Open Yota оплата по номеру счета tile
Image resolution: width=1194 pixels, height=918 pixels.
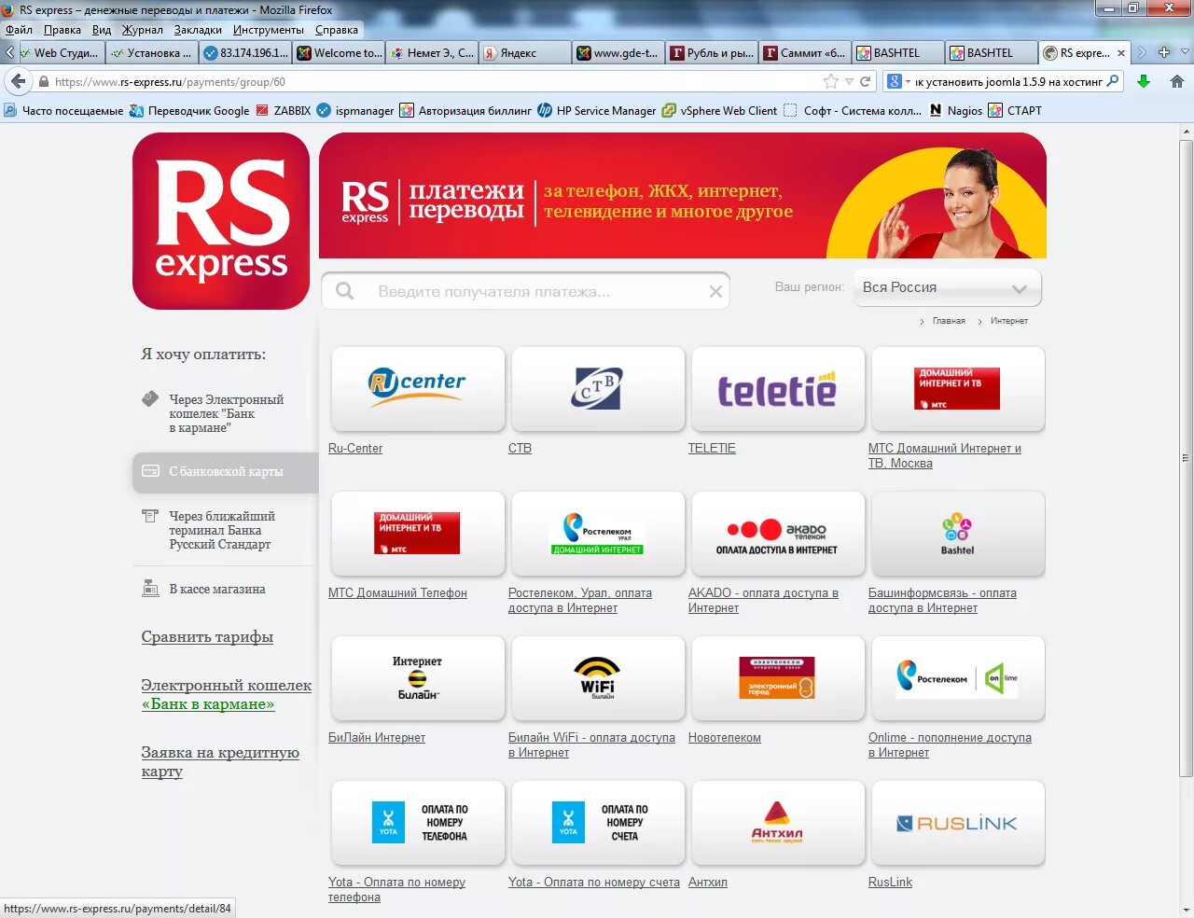(x=598, y=823)
